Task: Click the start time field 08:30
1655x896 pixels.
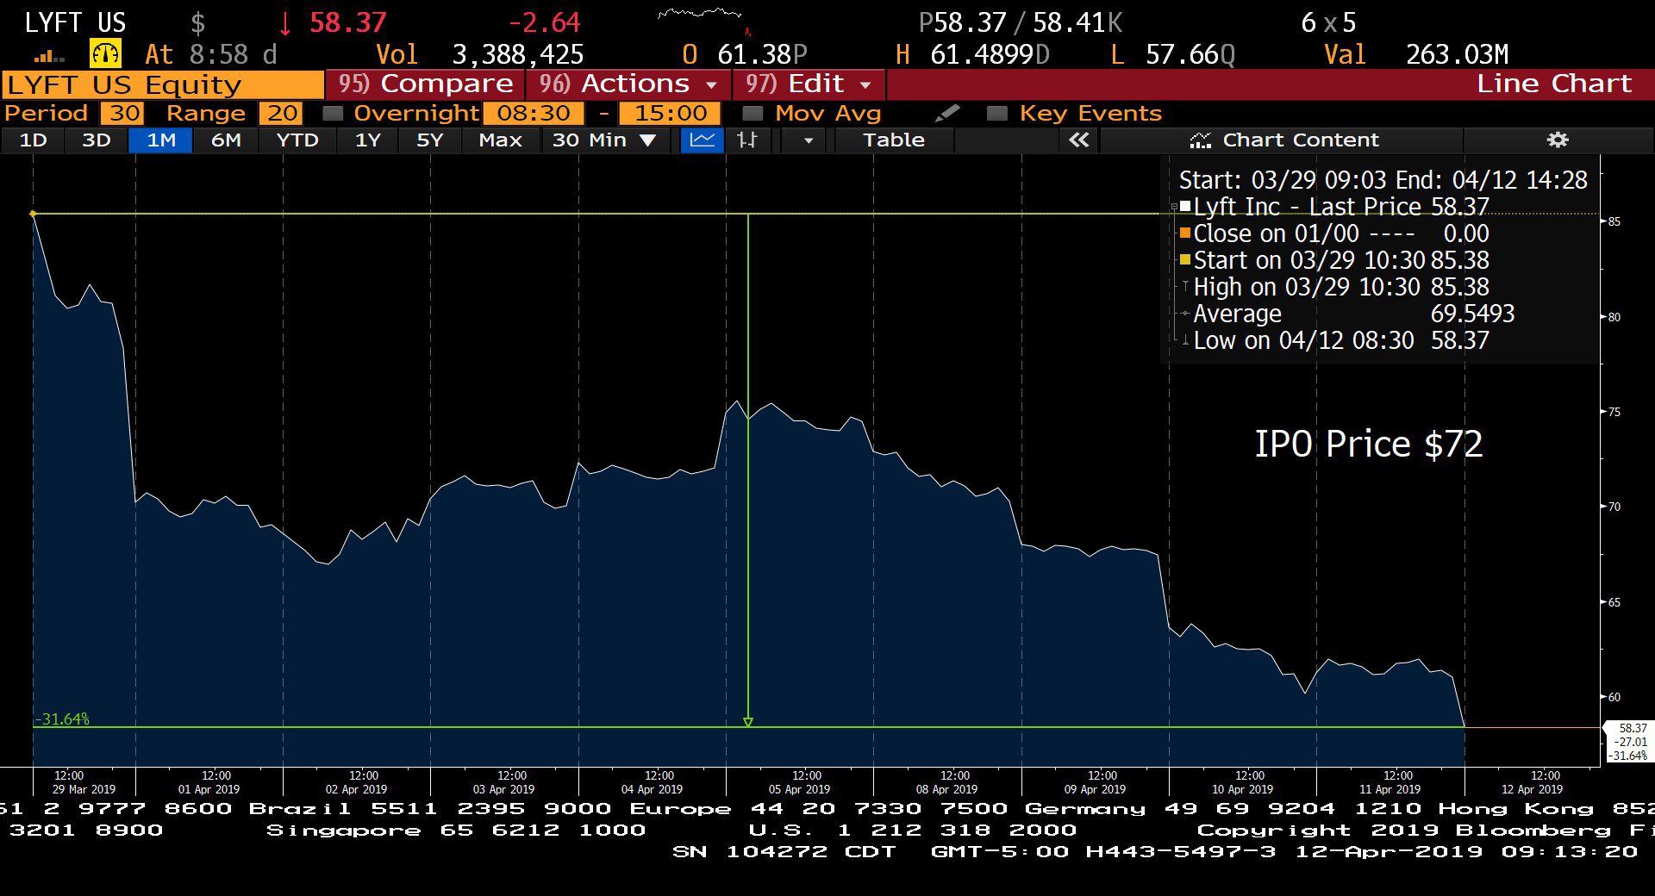Action: pyautogui.click(x=534, y=113)
